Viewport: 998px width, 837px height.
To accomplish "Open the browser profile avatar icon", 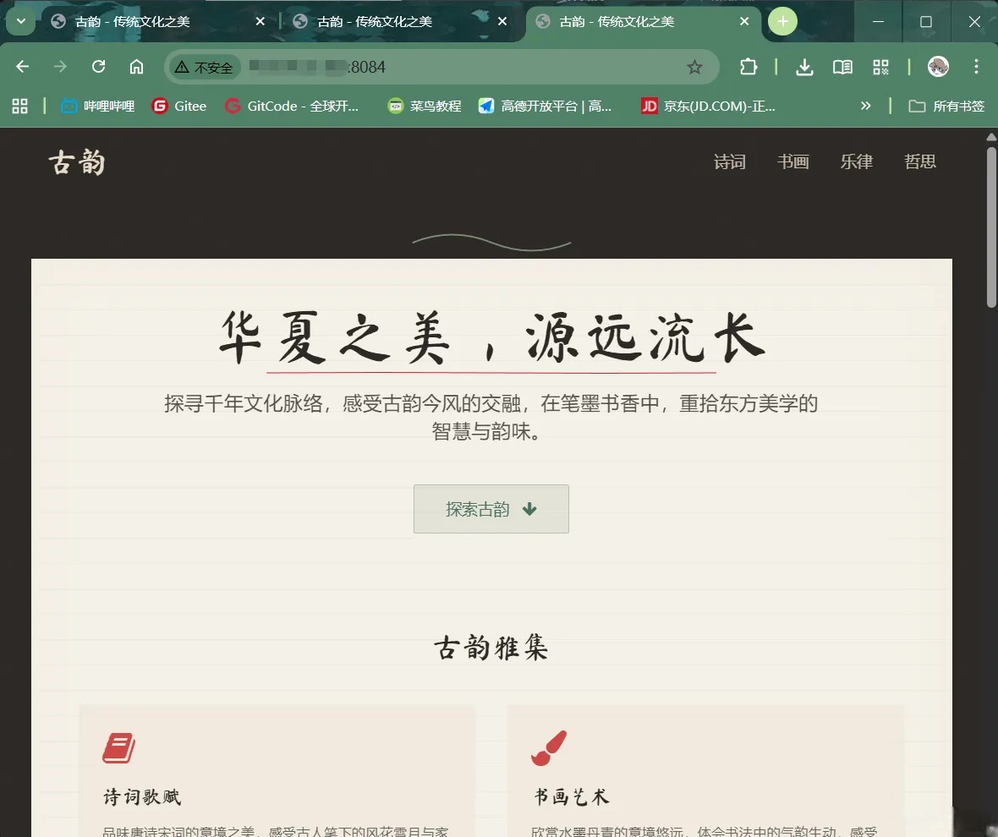I will coord(938,66).
